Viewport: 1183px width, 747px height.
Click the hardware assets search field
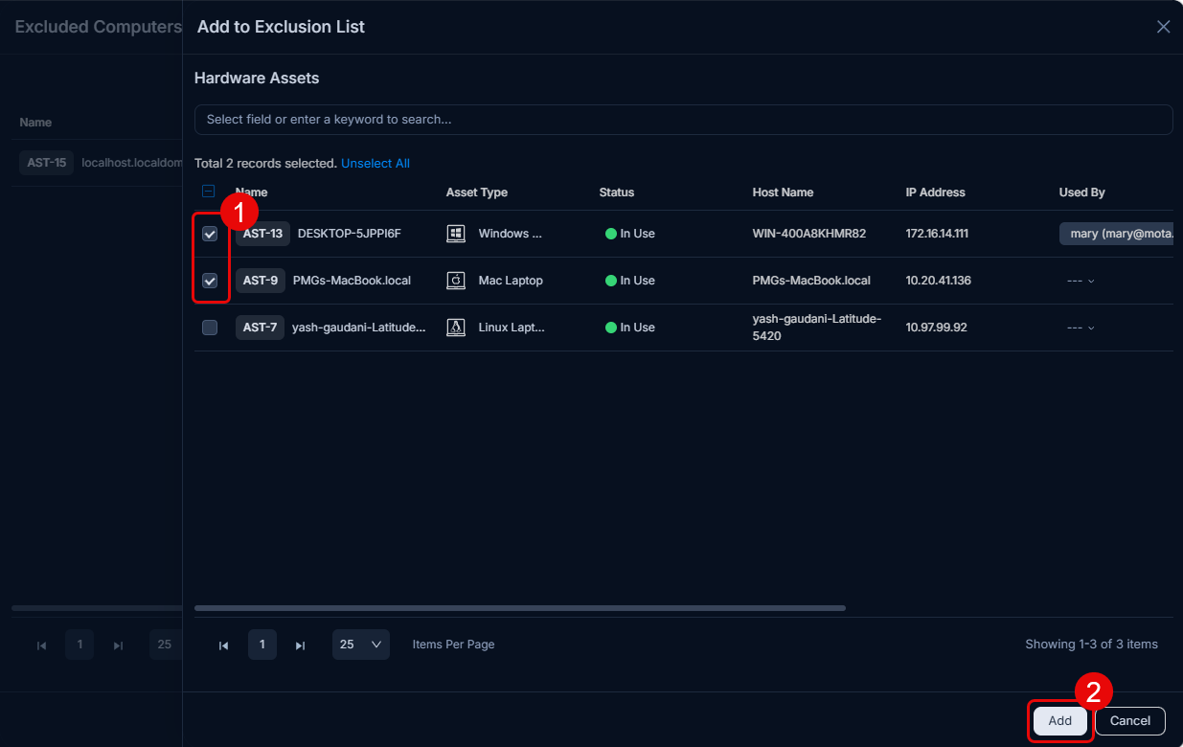click(x=683, y=120)
